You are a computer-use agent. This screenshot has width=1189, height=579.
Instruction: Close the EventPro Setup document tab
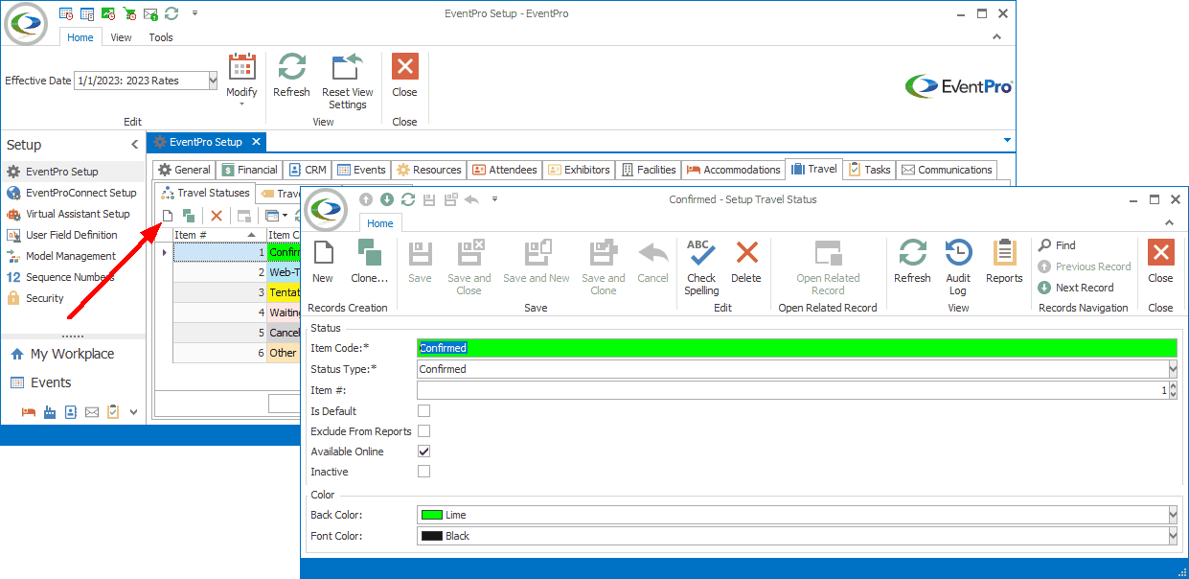(256, 142)
